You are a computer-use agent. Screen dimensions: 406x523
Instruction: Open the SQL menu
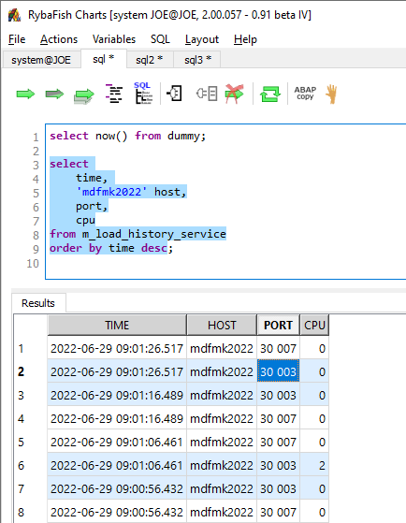click(x=160, y=39)
